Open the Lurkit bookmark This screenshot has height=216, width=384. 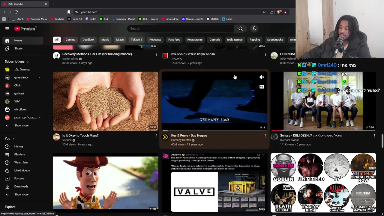(x=227, y=19)
